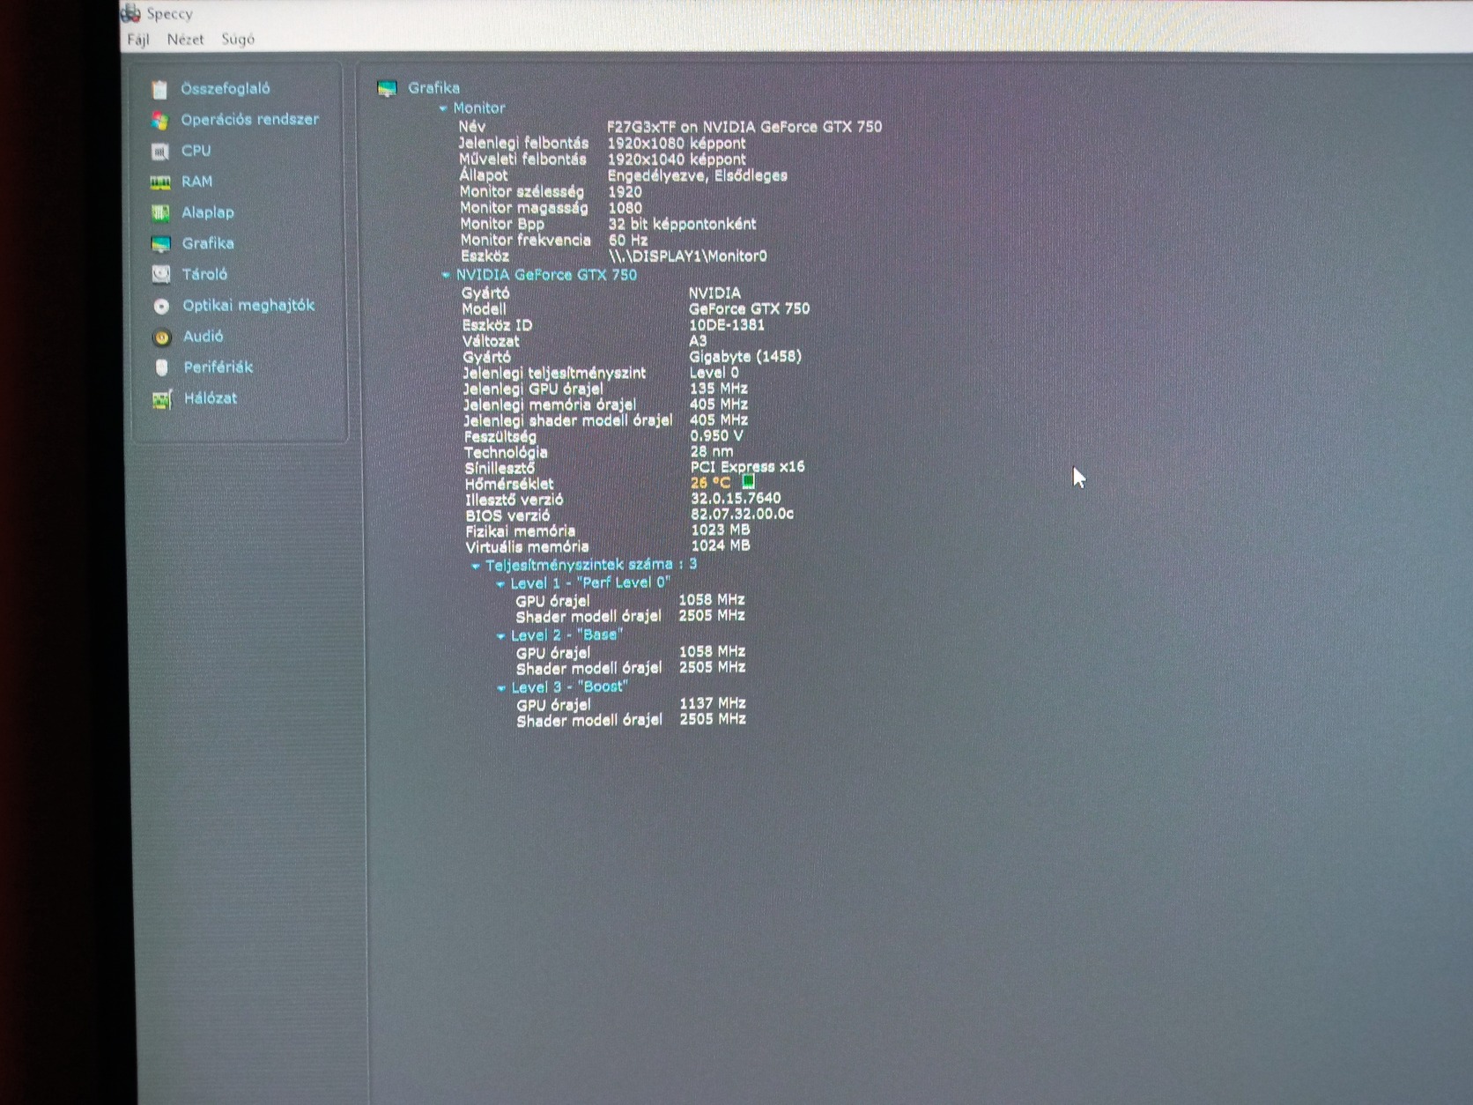Click the Engedélyezve, Elsődleges status value
Viewport: 1473px width, 1105px height.
698,175
